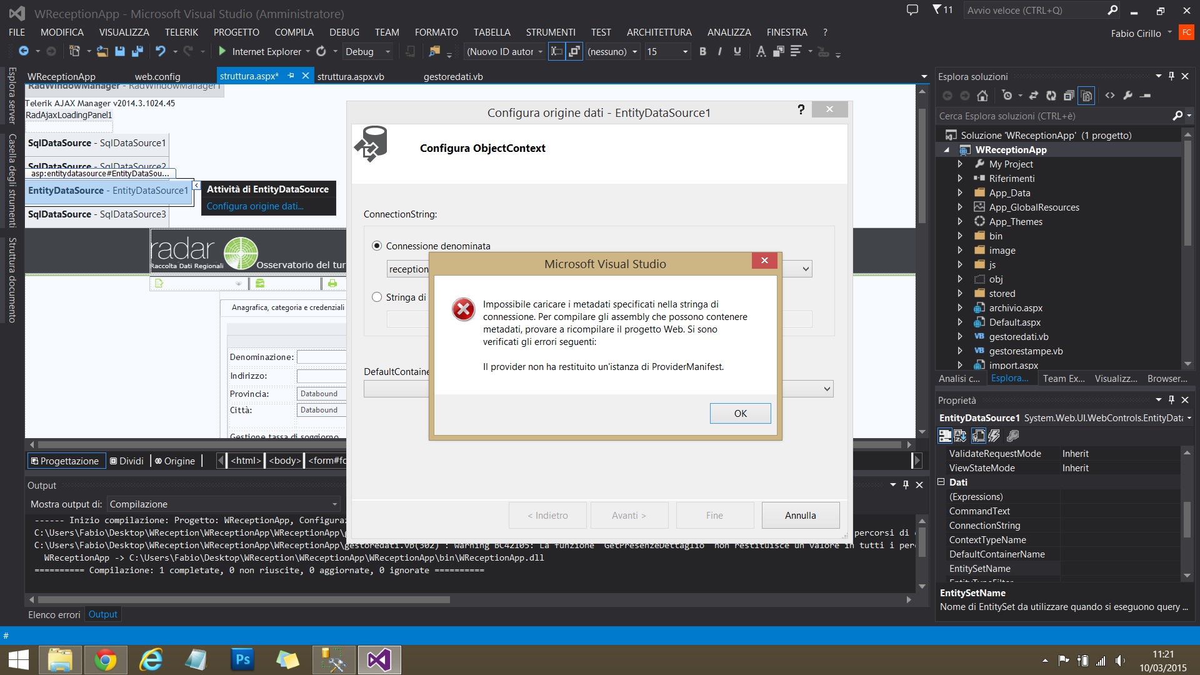Toggle the position mode icon next to (nessuno)
This screenshot has width=1200, height=675.
pyautogui.click(x=574, y=51)
